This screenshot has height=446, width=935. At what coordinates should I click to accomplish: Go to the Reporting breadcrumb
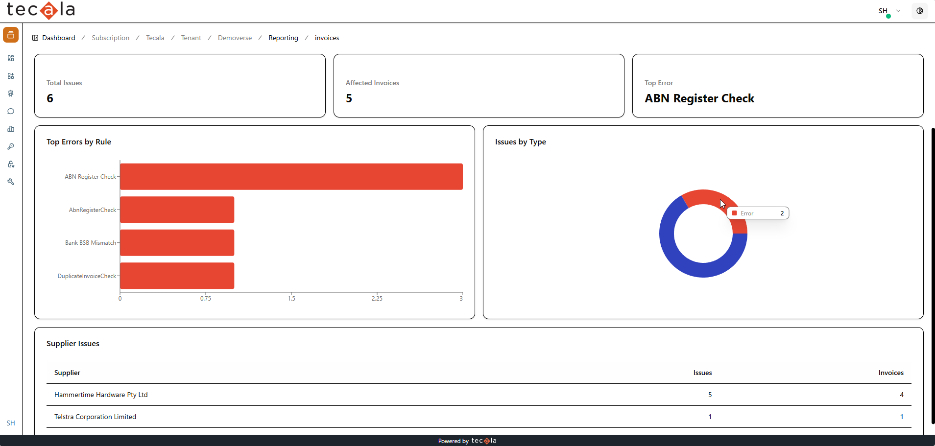point(283,38)
